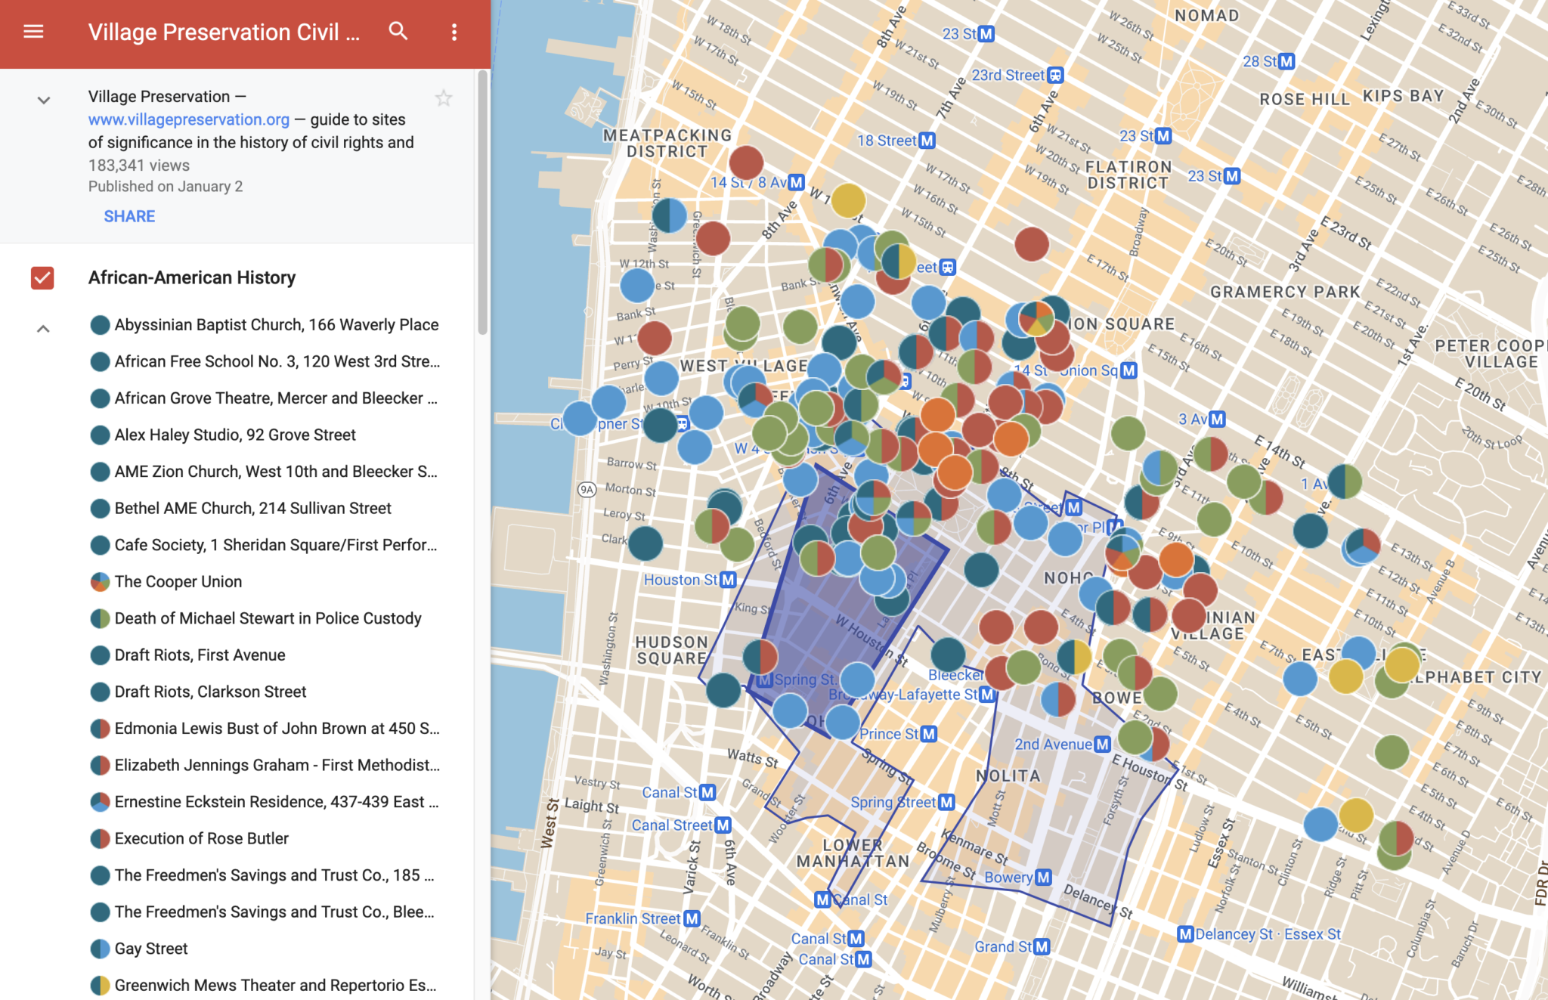Click the 23rd Street PATH station icon
The width and height of the screenshot is (1548, 1000).
(1056, 76)
